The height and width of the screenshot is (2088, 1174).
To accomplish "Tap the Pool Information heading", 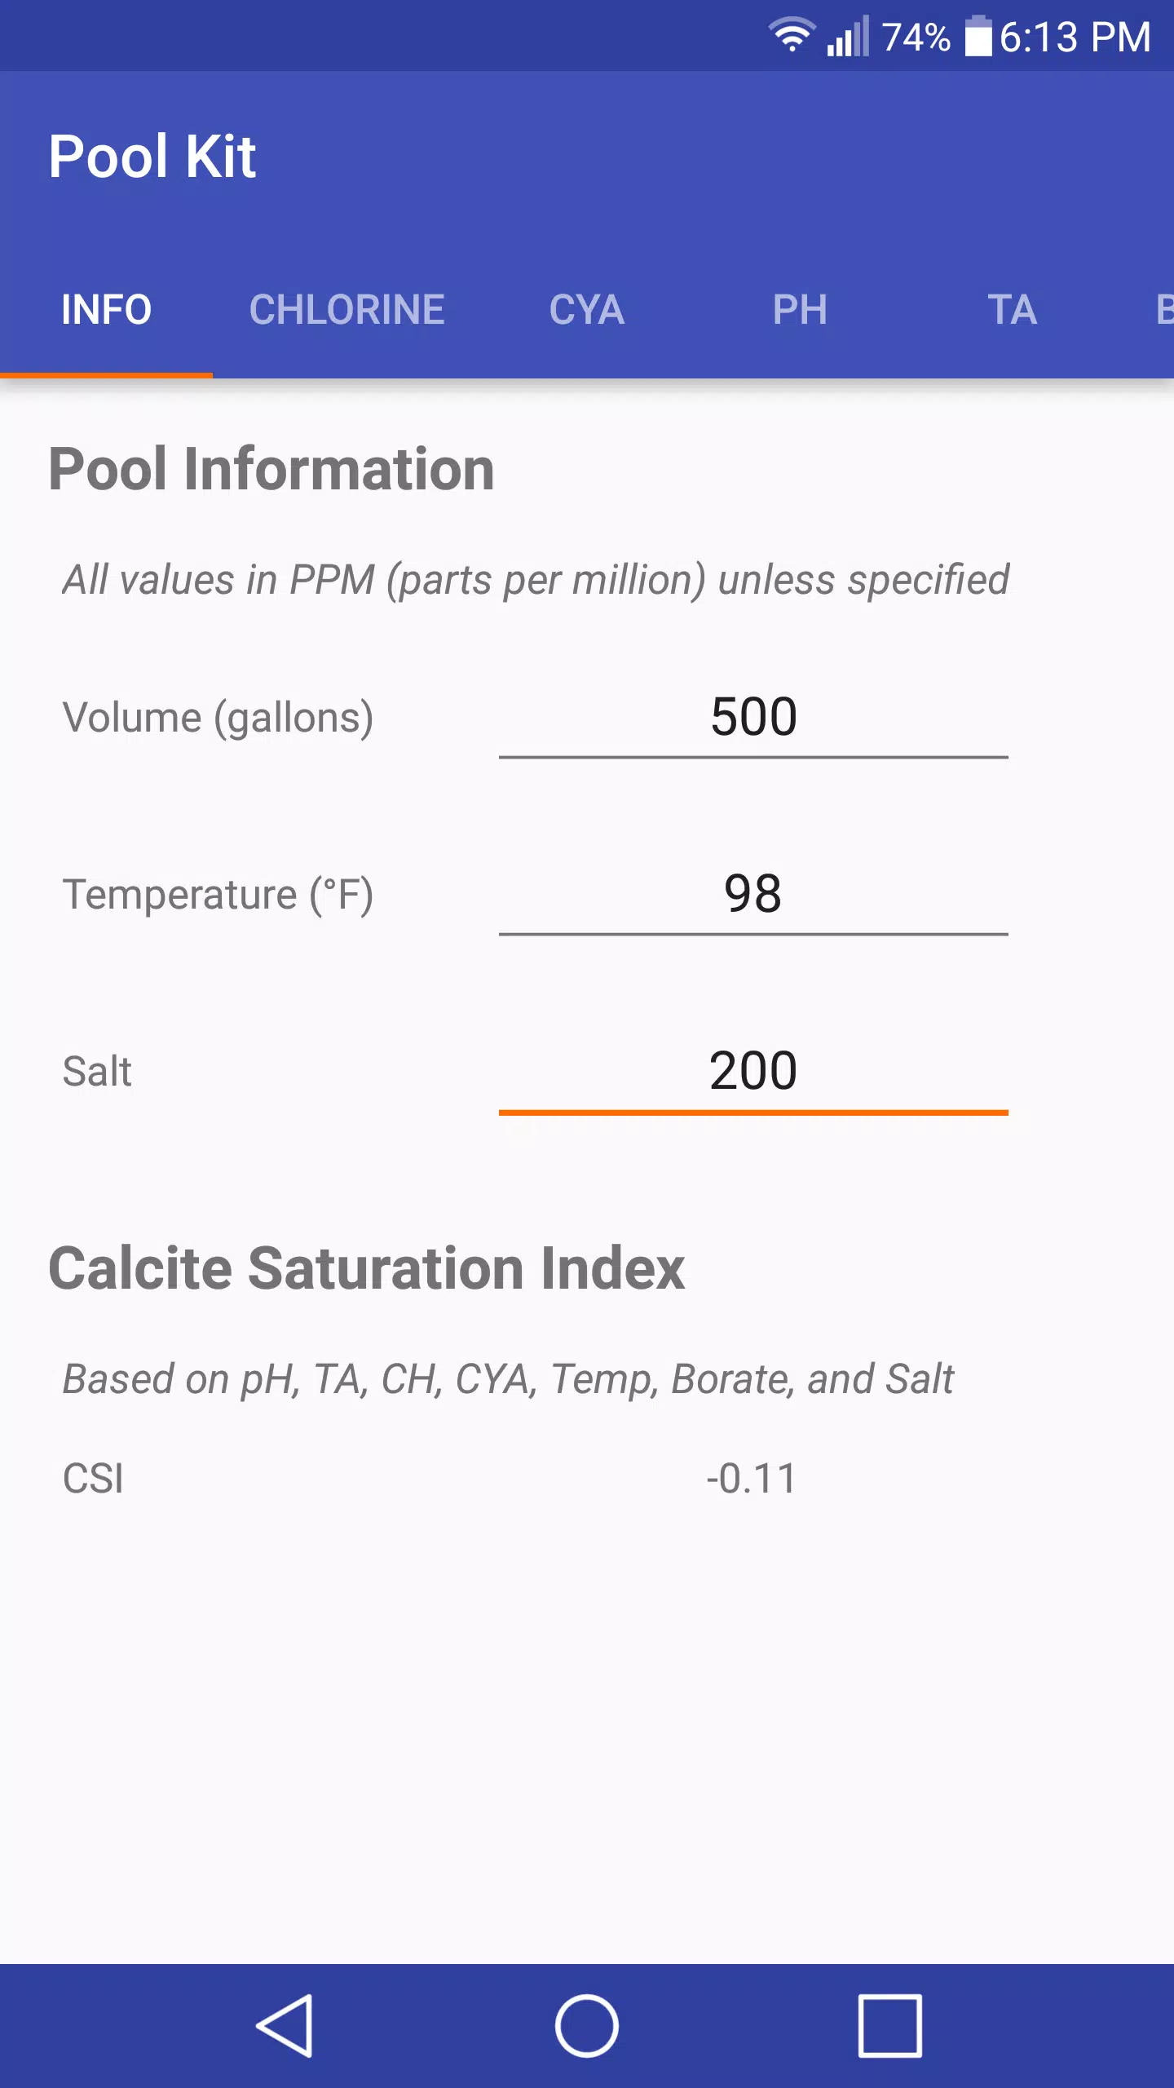I will tap(271, 470).
